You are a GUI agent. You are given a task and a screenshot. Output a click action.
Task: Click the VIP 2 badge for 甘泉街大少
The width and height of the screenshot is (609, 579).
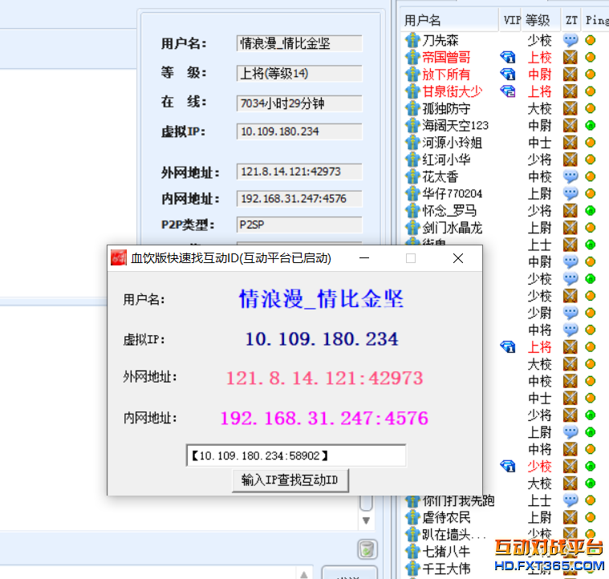pyautogui.click(x=508, y=91)
